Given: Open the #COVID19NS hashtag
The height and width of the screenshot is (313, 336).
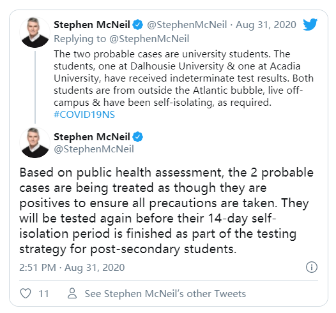Looking at the screenshot, I should point(84,115).
